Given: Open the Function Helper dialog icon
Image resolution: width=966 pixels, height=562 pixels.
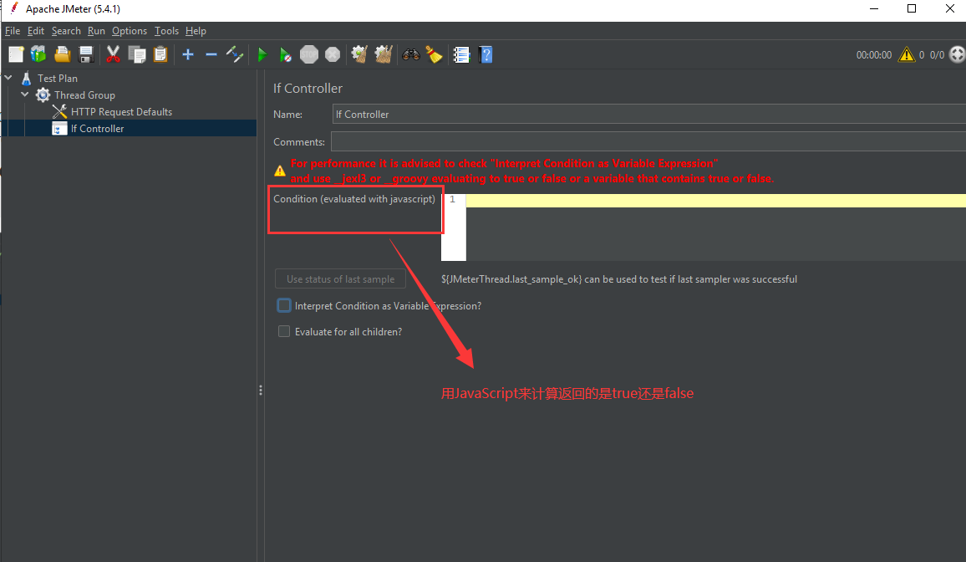Looking at the screenshot, I should click(x=461, y=55).
